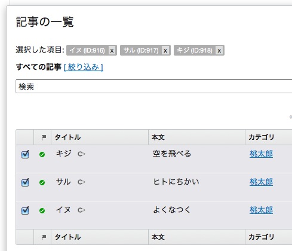Screen dimensions: 292x251
Task: Open 桃太郎 category link in キジ row
Action: coord(261,154)
